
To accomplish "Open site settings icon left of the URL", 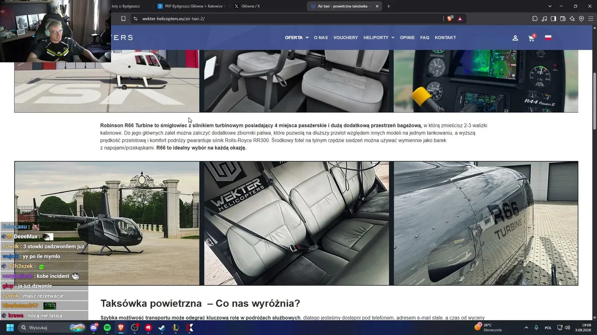I will [135, 19].
